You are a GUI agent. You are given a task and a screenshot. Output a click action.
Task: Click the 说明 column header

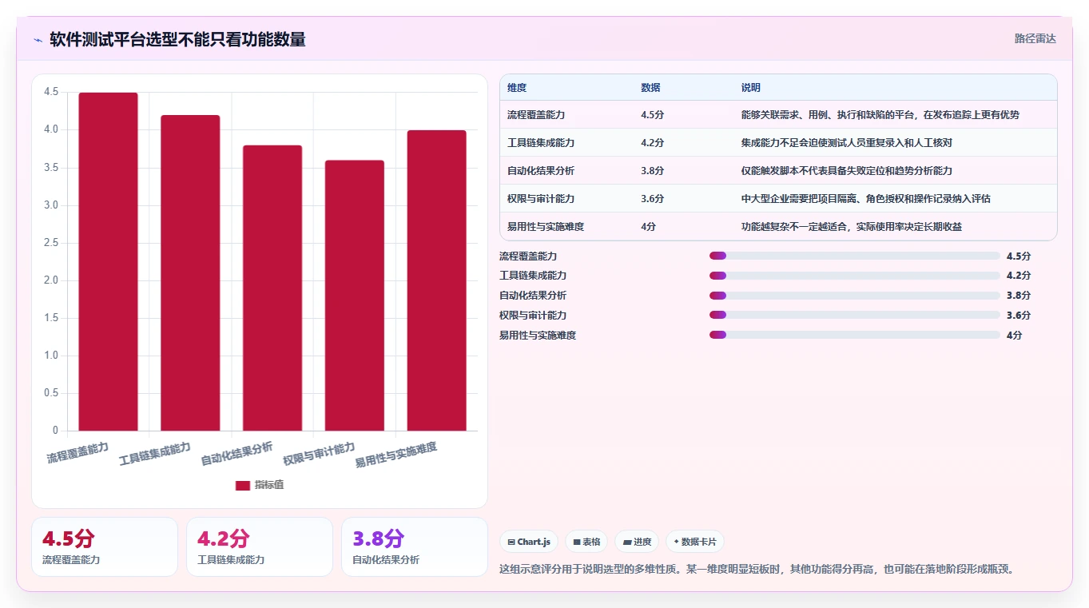click(x=750, y=88)
